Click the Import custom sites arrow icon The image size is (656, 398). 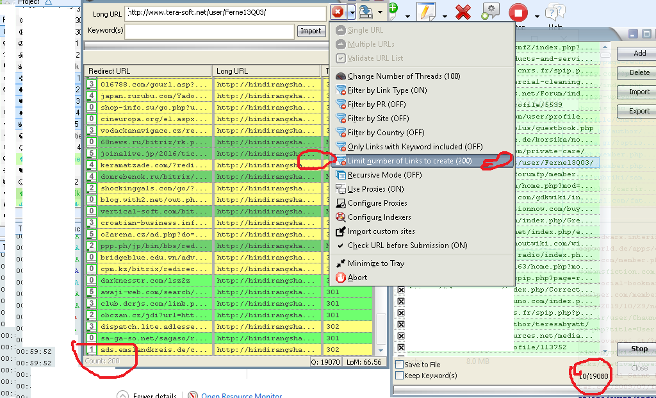[x=341, y=231]
